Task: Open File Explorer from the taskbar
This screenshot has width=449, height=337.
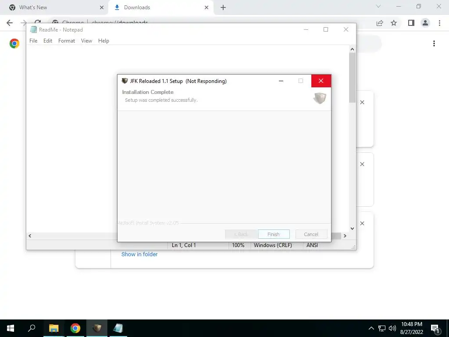Action: click(53, 328)
